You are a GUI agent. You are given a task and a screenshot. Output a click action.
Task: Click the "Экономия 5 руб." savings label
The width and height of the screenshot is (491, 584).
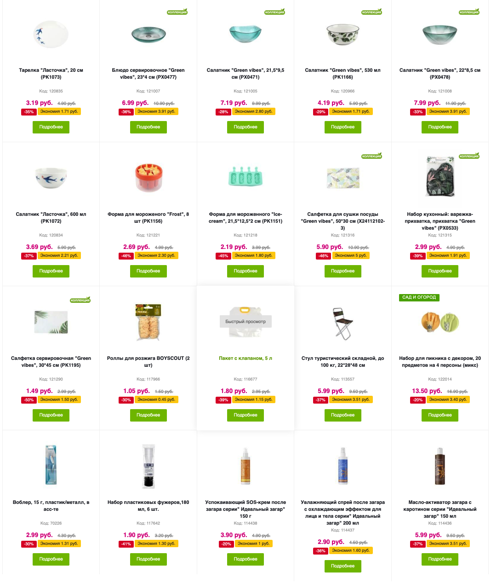(x=351, y=255)
